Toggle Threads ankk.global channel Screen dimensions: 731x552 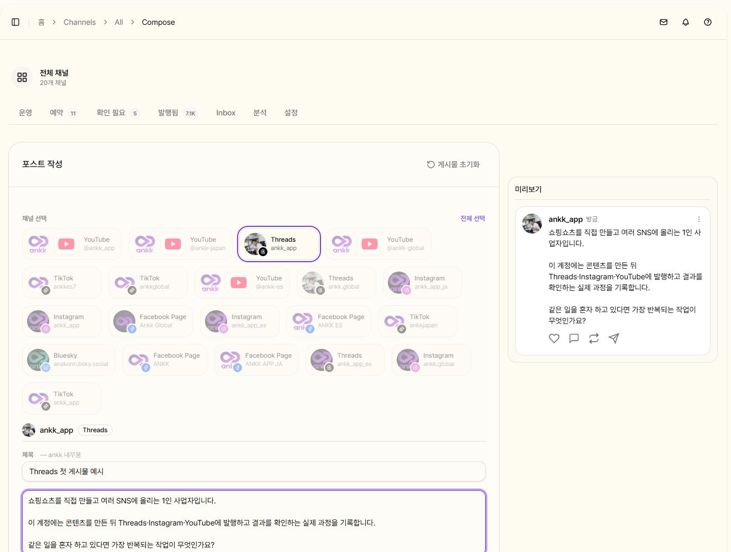[x=336, y=283]
